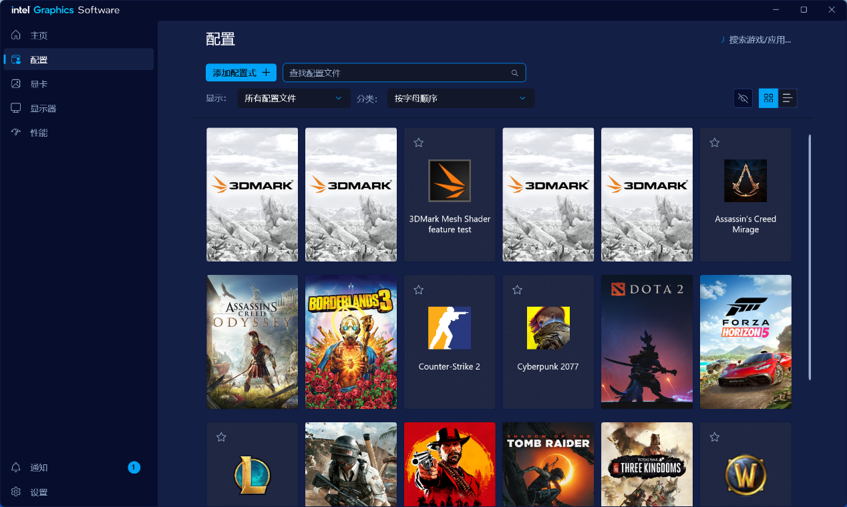Open the Forza Horizon 5 profile cover
Image resolution: width=847 pixels, height=507 pixels.
tap(745, 342)
